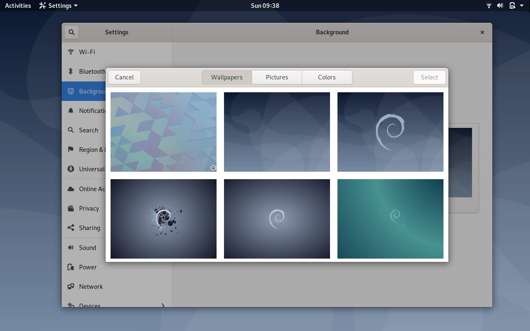Image resolution: width=530 pixels, height=331 pixels.
Task: Open Universal Access settings
Action: tap(91, 169)
